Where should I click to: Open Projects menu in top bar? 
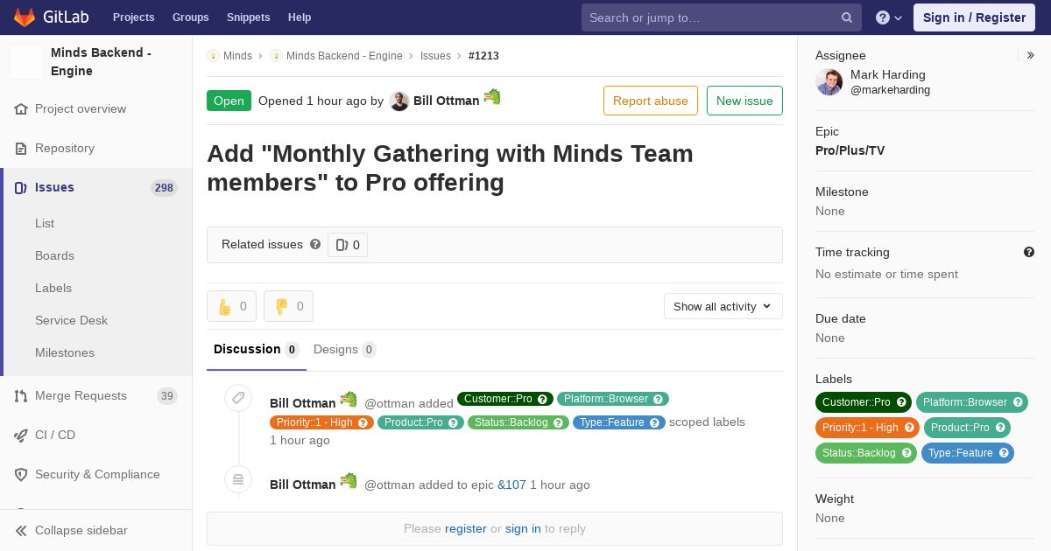(133, 17)
